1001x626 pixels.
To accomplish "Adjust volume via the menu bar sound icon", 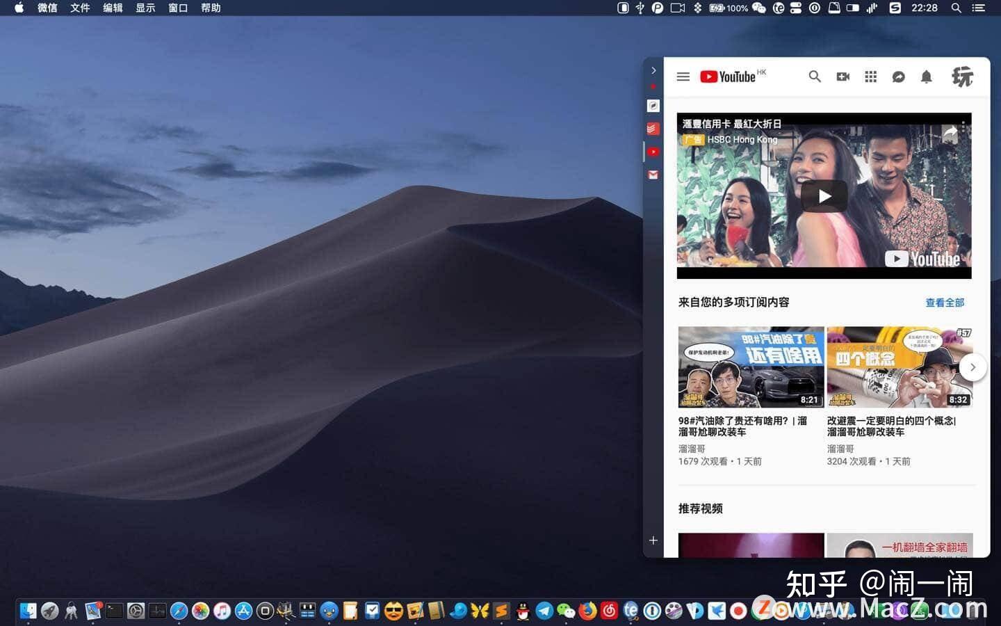I will tap(871, 8).
